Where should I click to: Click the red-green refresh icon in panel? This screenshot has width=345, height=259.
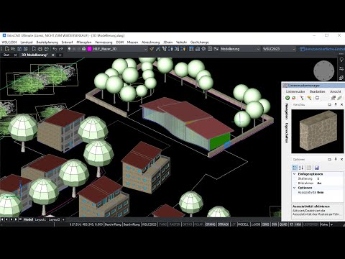click(294, 98)
